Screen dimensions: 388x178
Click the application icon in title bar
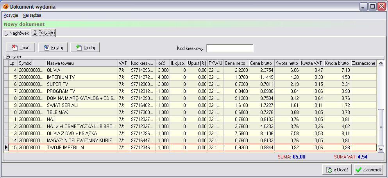[5, 7]
